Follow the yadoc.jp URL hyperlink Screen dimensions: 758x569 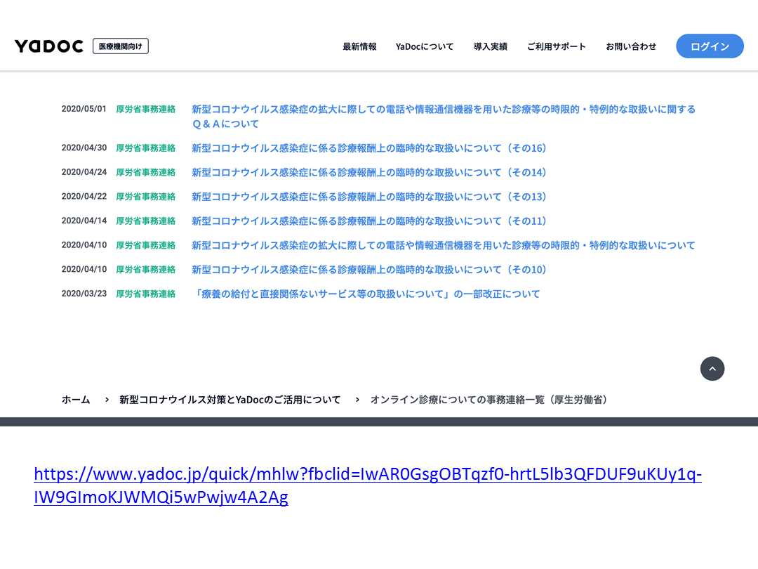tap(367, 475)
